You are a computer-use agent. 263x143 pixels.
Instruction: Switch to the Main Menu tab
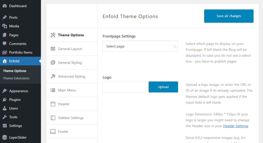[x=72, y=90]
